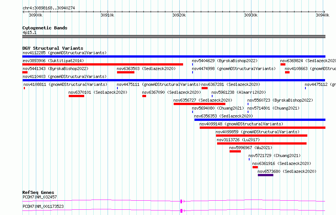The width and height of the screenshot is (336, 215).
Task: Click the nsv5441343 ByrskaBishop2022 label
Action: click(55, 69)
